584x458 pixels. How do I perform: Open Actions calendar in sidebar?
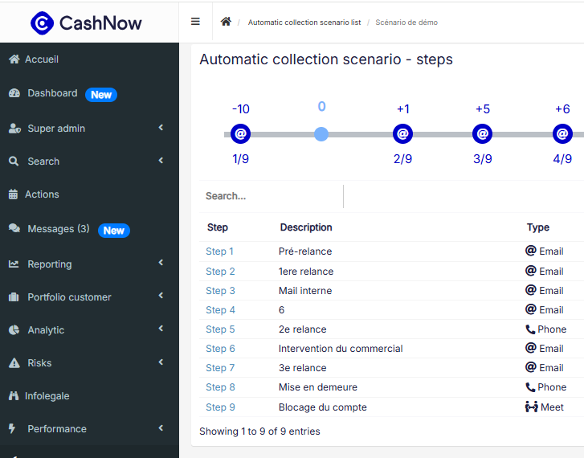coord(42,194)
